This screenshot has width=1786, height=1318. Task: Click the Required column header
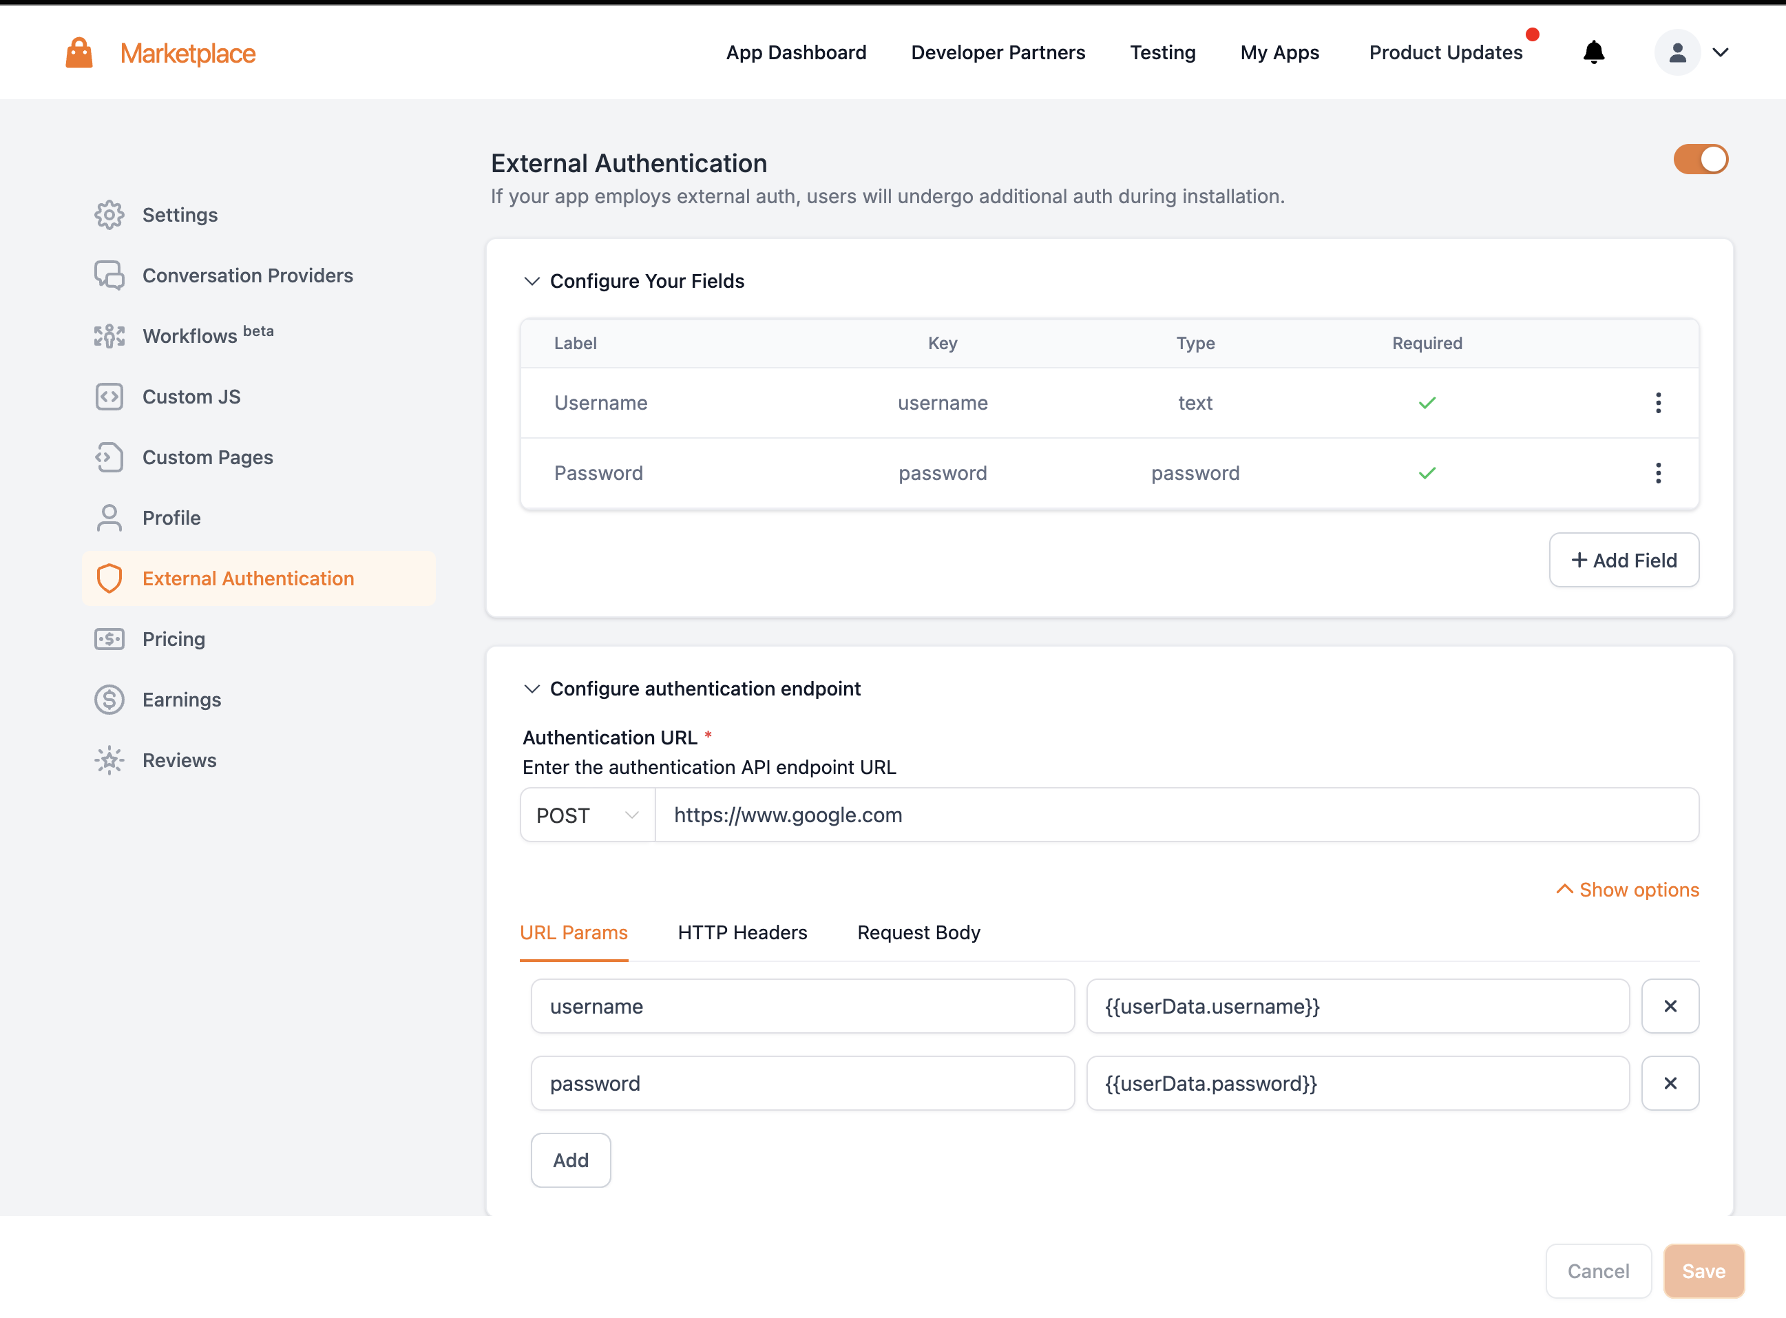click(1427, 343)
